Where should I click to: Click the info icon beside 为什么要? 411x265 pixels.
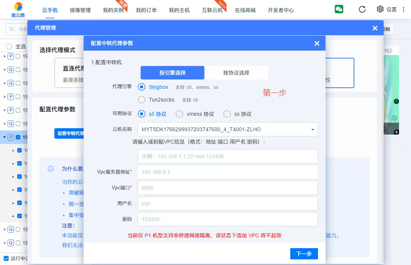point(51,169)
